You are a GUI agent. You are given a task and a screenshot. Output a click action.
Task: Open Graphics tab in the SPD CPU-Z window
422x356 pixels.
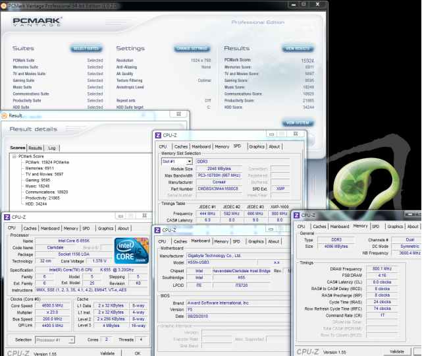coord(257,146)
